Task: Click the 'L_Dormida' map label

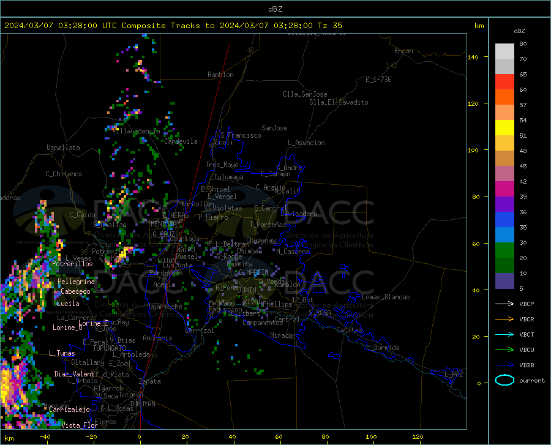Action: (382, 348)
